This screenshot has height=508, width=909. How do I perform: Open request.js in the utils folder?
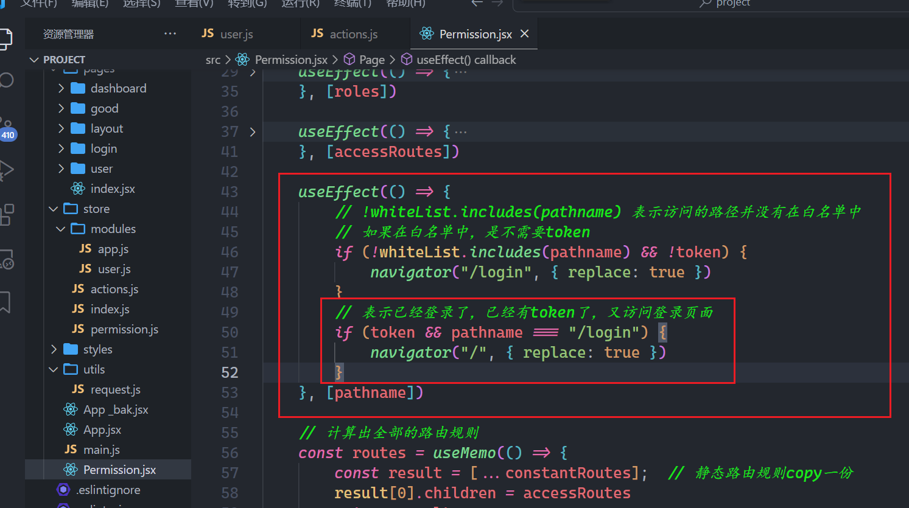pos(116,389)
